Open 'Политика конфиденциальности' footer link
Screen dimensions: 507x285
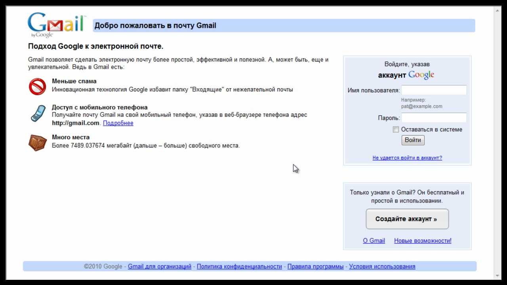point(239,266)
